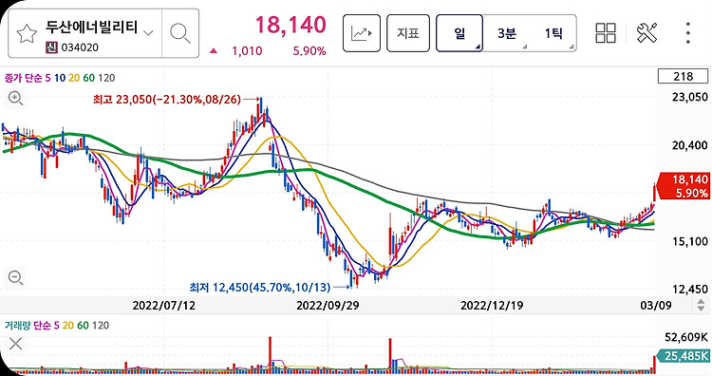Screen dimensions: 712x376
Task: Click the 1,010 price change value
Action: click(247, 51)
